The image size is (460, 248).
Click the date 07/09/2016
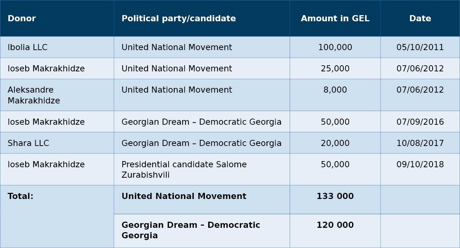click(x=420, y=122)
